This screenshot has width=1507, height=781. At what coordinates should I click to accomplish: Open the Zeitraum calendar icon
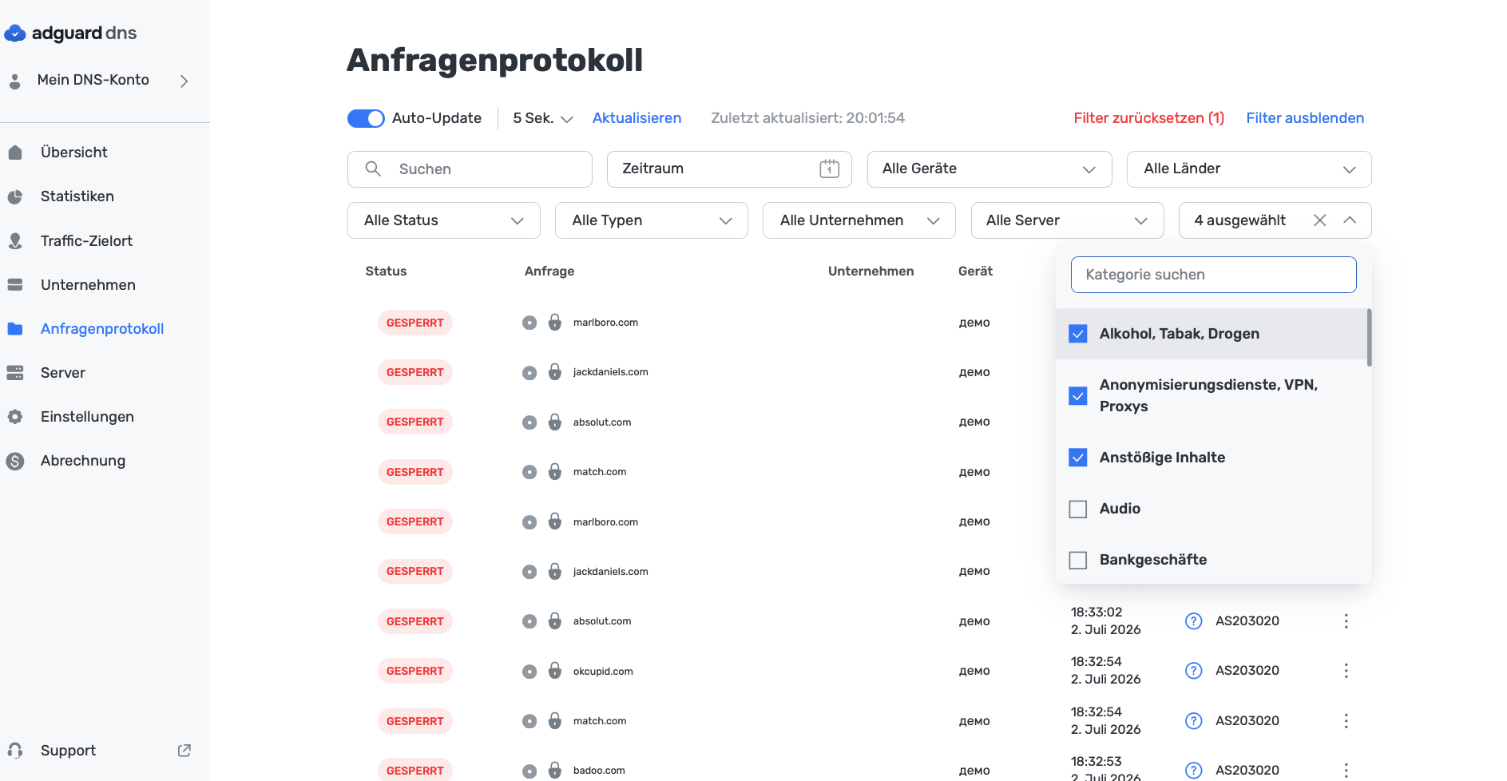tap(829, 168)
